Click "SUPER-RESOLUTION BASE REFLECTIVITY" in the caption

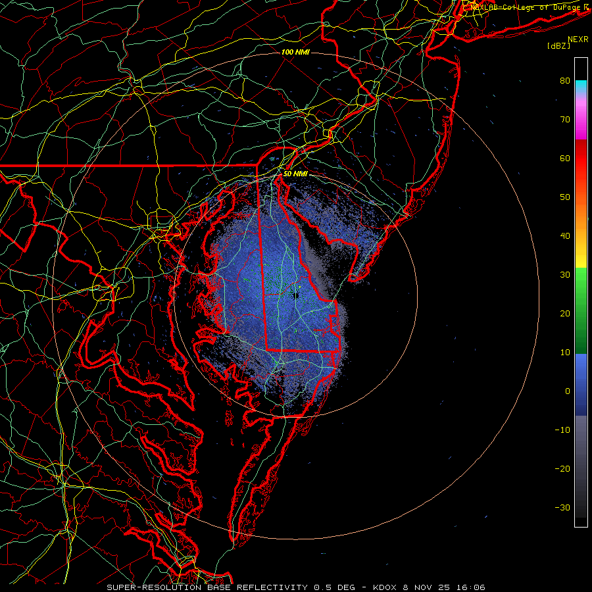pos(207,587)
